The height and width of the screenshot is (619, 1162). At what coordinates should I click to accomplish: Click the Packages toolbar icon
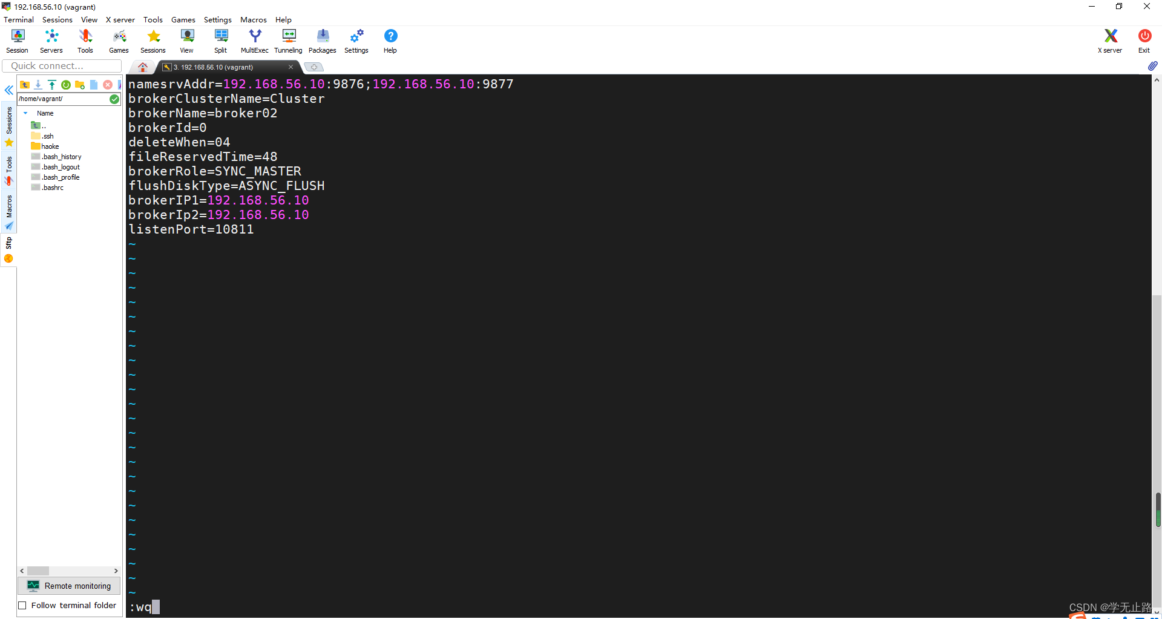click(x=323, y=41)
